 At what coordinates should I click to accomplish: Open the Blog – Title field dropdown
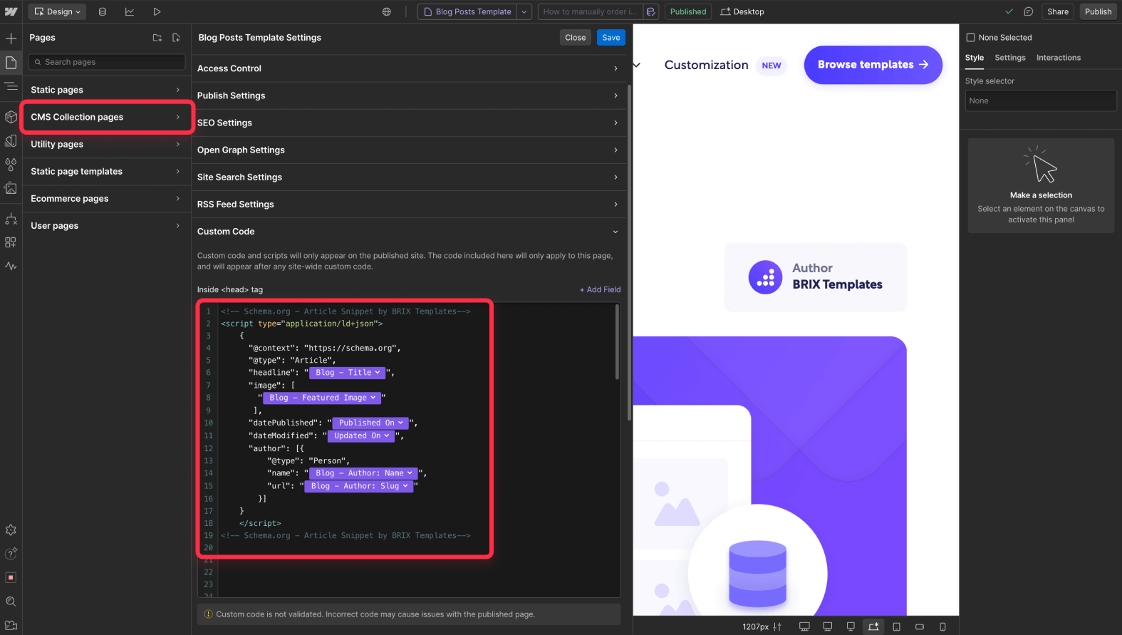pyautogui.click(x=348, y=373)
